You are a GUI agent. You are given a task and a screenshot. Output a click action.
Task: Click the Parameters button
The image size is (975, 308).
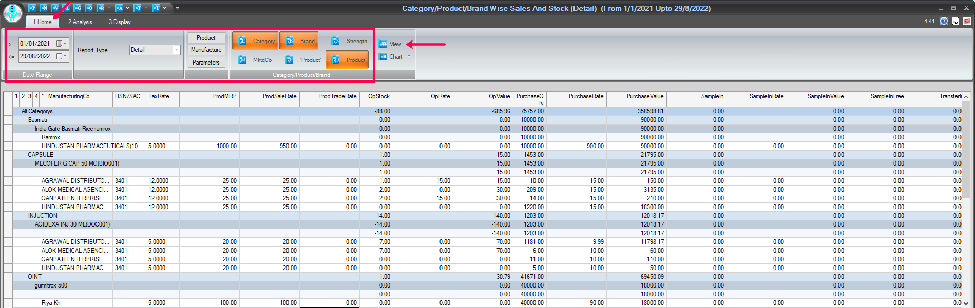pos(206,63)
